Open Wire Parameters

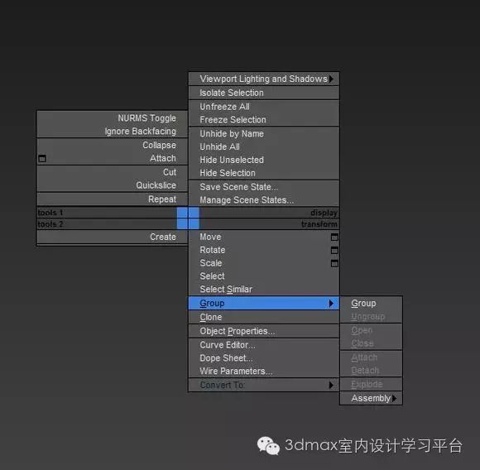(263, 372)
